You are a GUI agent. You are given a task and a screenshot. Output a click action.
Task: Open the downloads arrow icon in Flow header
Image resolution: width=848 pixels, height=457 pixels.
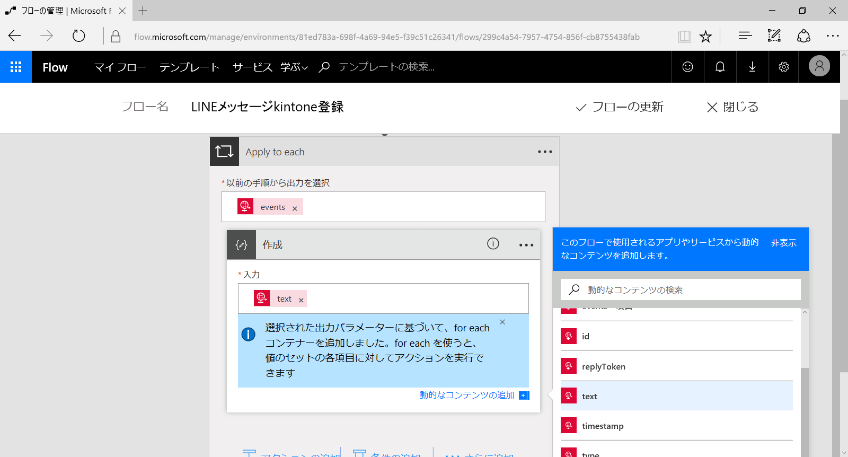pyautogui.click(x=752, y=67)
